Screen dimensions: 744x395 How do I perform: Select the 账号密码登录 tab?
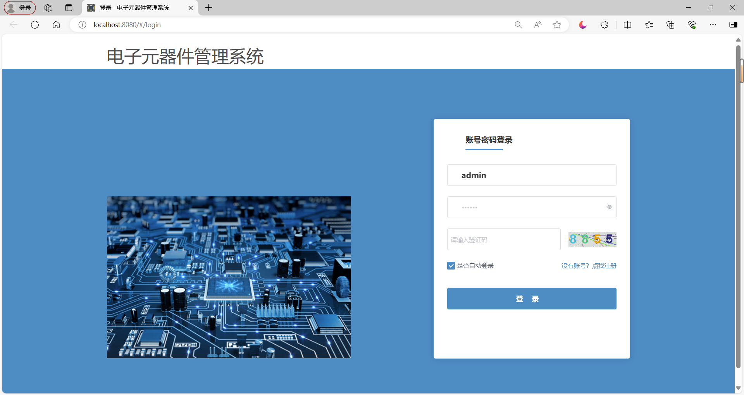tap(489, 140)
